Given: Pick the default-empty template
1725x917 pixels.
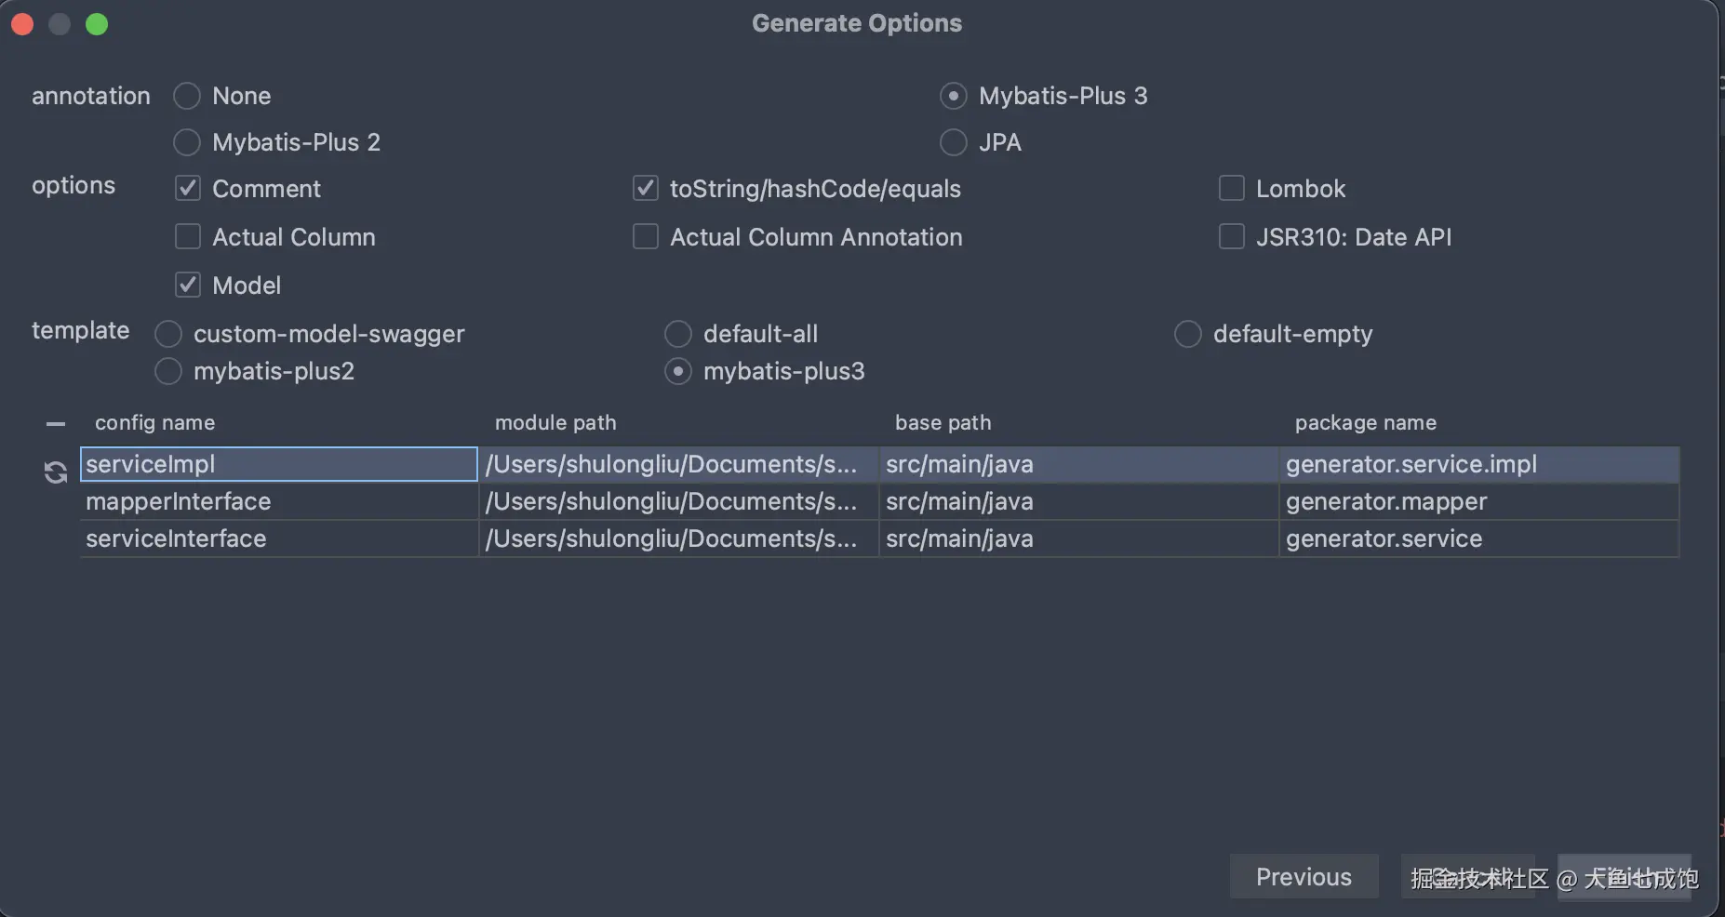Looking at the screenshot, I should [x=1187, y=334].
